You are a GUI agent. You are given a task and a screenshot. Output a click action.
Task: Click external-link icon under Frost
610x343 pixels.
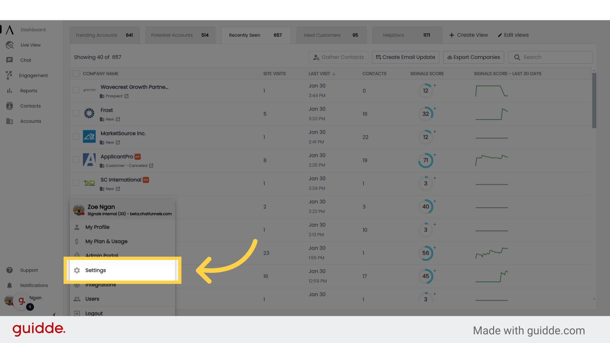(x=118, y=119)
